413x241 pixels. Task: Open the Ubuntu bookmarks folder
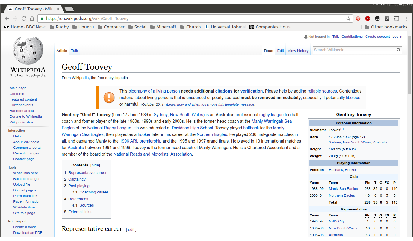pos(83,27)
